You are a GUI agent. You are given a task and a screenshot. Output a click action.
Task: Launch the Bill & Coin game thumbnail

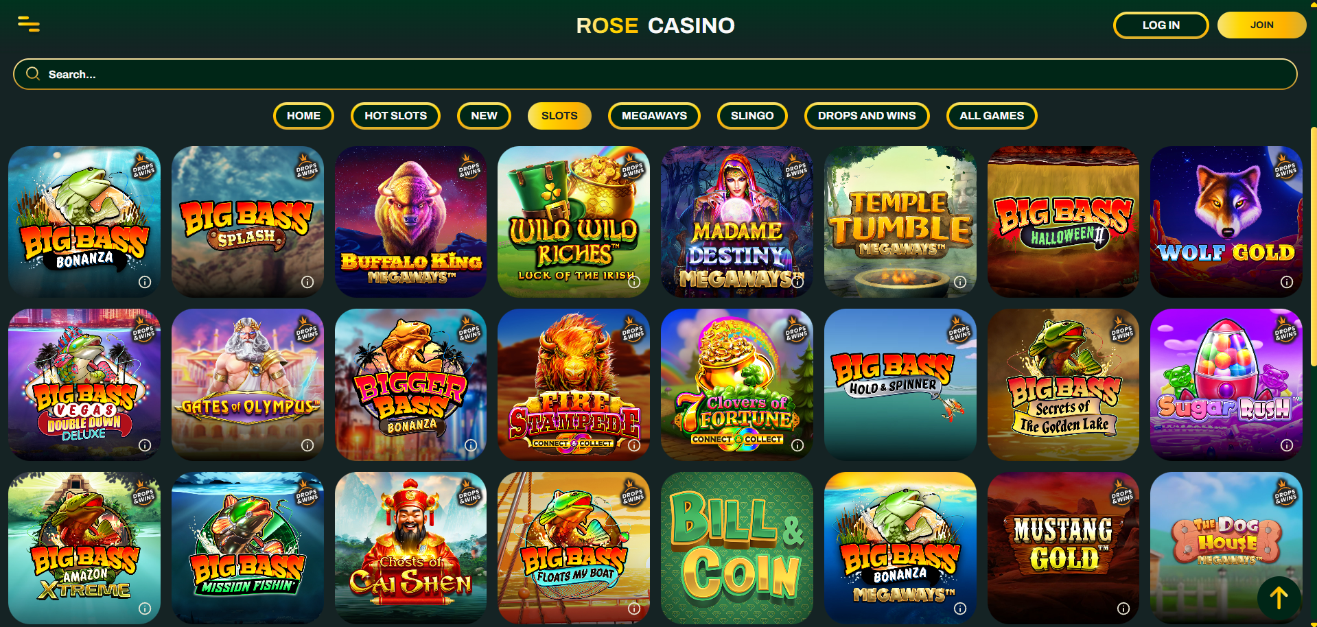(737, 547)
